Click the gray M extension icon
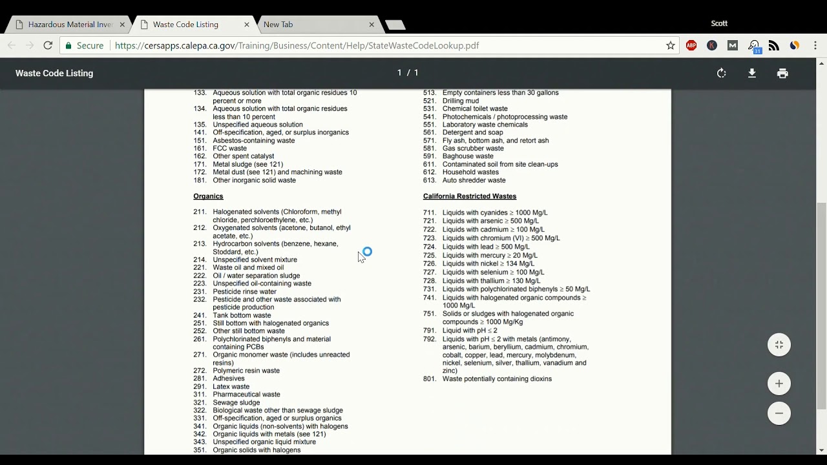827x465 pixels. pyautogui.click(x=733, y=45)
